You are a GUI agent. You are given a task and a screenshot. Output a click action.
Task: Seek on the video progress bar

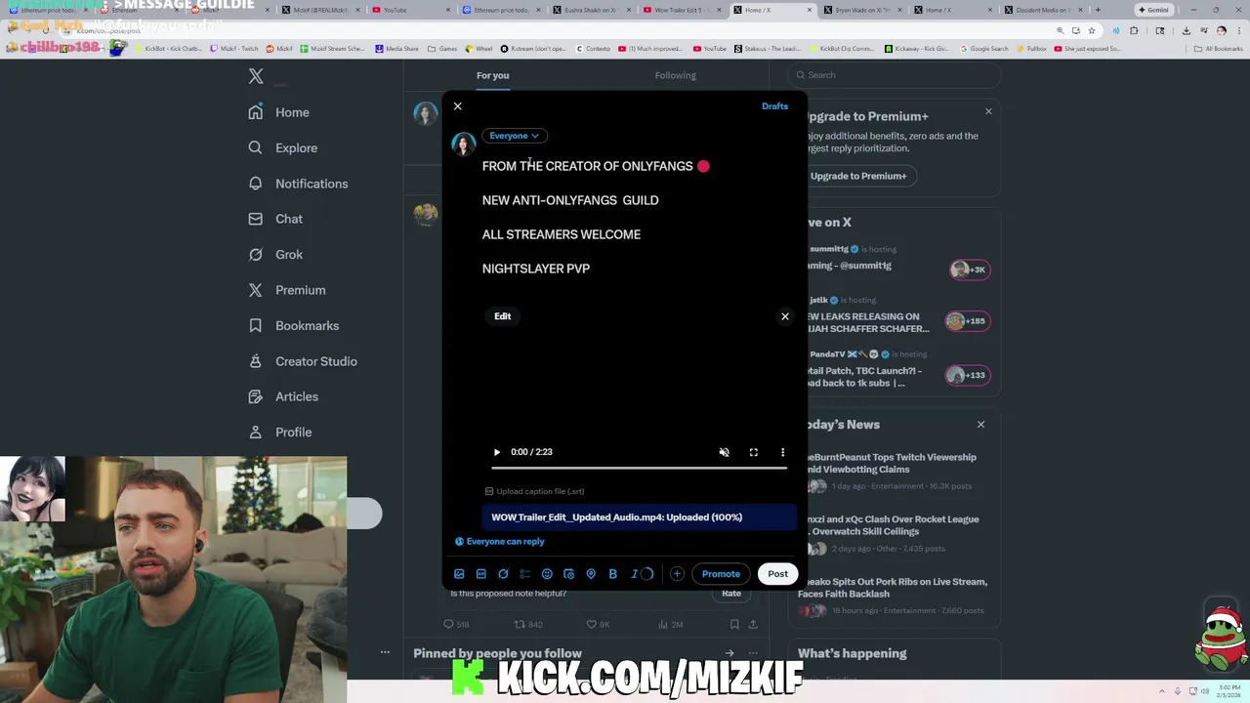[x=639, y=469]
